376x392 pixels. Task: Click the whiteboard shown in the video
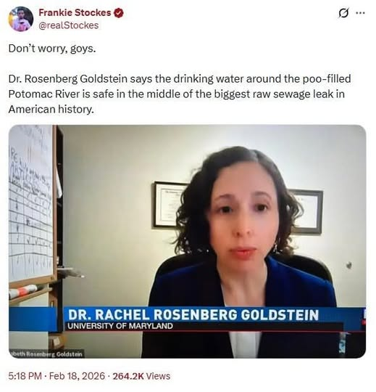tap(32, 203)
